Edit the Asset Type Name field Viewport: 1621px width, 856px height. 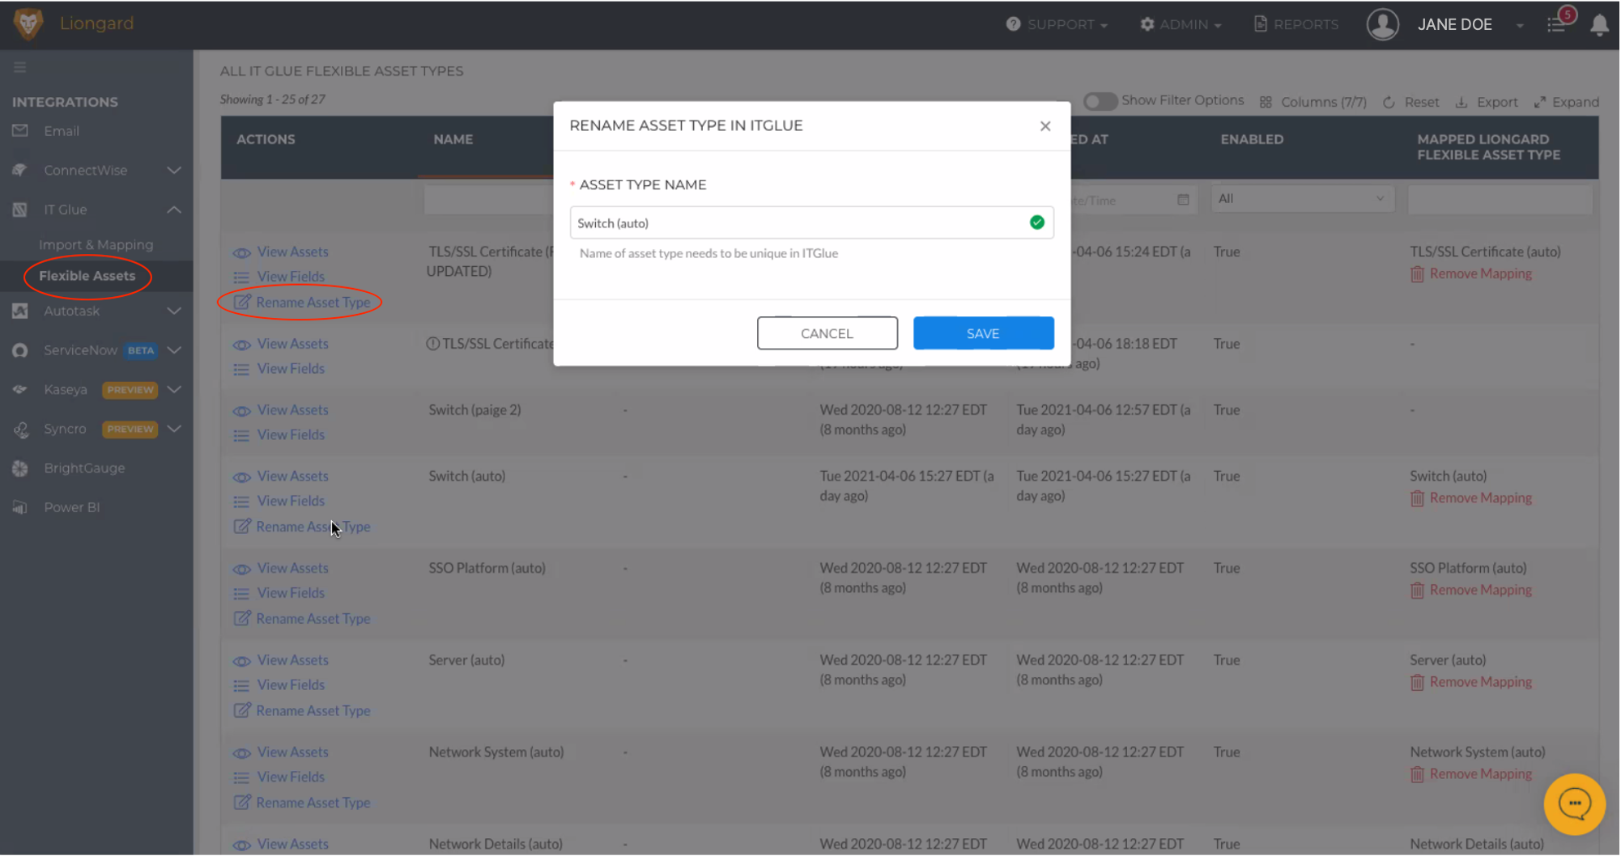click(x=811, y=222)
